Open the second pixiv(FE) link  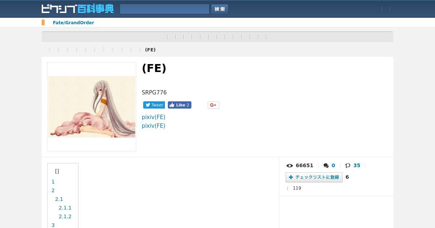point(153,126)
